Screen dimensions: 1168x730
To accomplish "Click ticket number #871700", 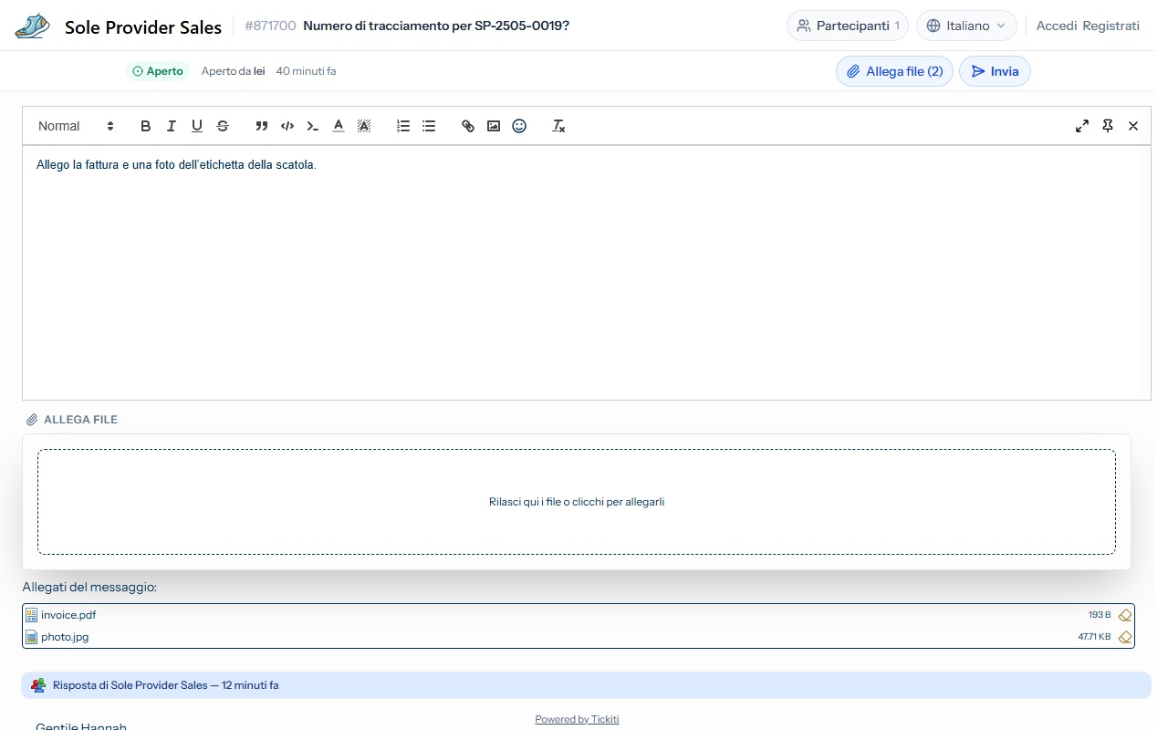I will point(270,26).
